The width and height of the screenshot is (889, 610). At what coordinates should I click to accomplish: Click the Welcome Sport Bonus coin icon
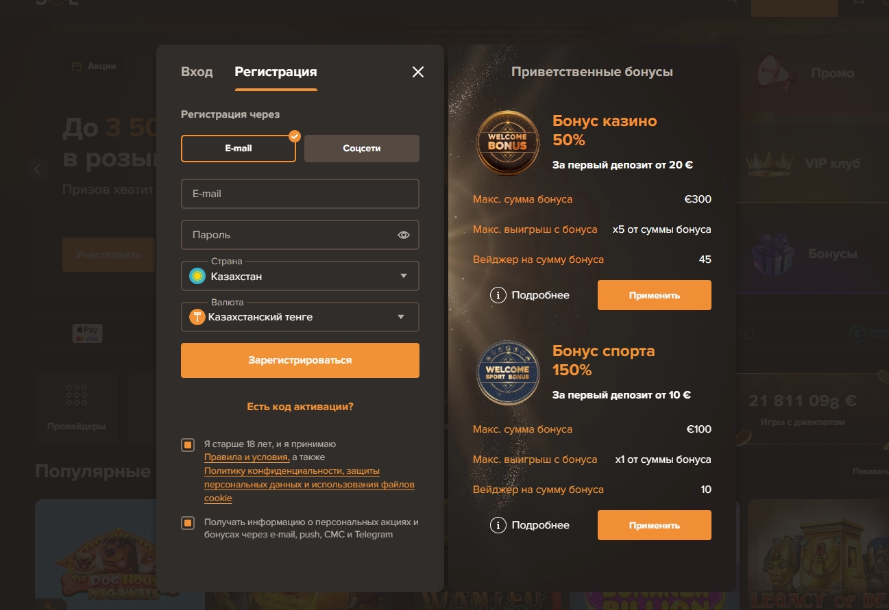click(508, 374)
